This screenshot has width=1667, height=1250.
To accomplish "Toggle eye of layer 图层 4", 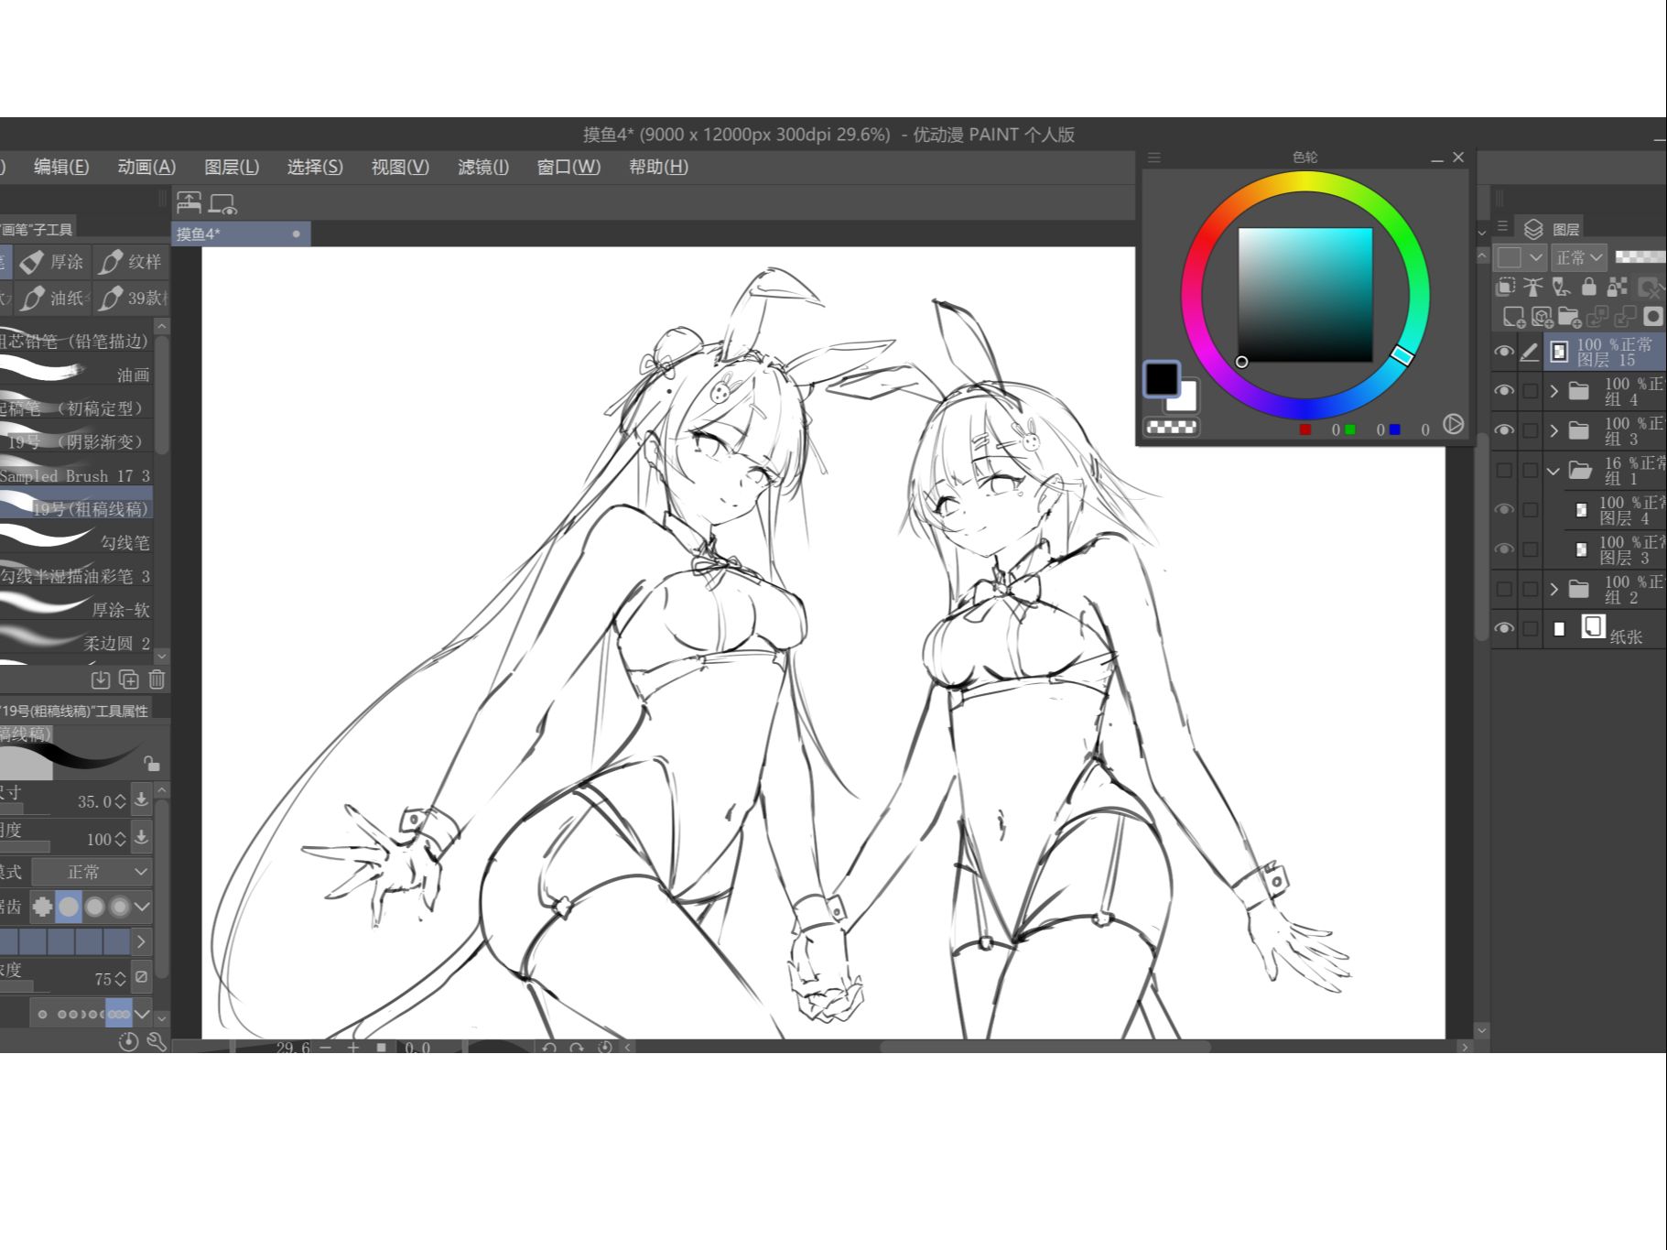I will [x=1503, y=510].
